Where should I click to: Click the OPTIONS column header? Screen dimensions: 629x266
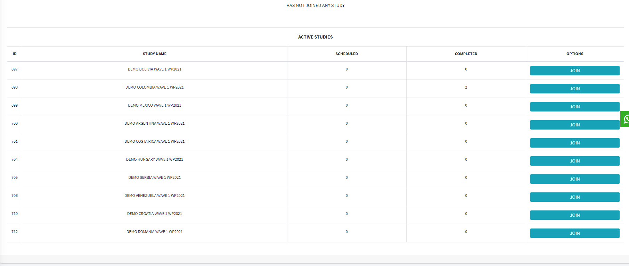tap(575, 54)
